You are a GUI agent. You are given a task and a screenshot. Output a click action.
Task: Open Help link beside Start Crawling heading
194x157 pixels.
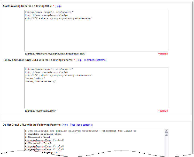[58, 6]
